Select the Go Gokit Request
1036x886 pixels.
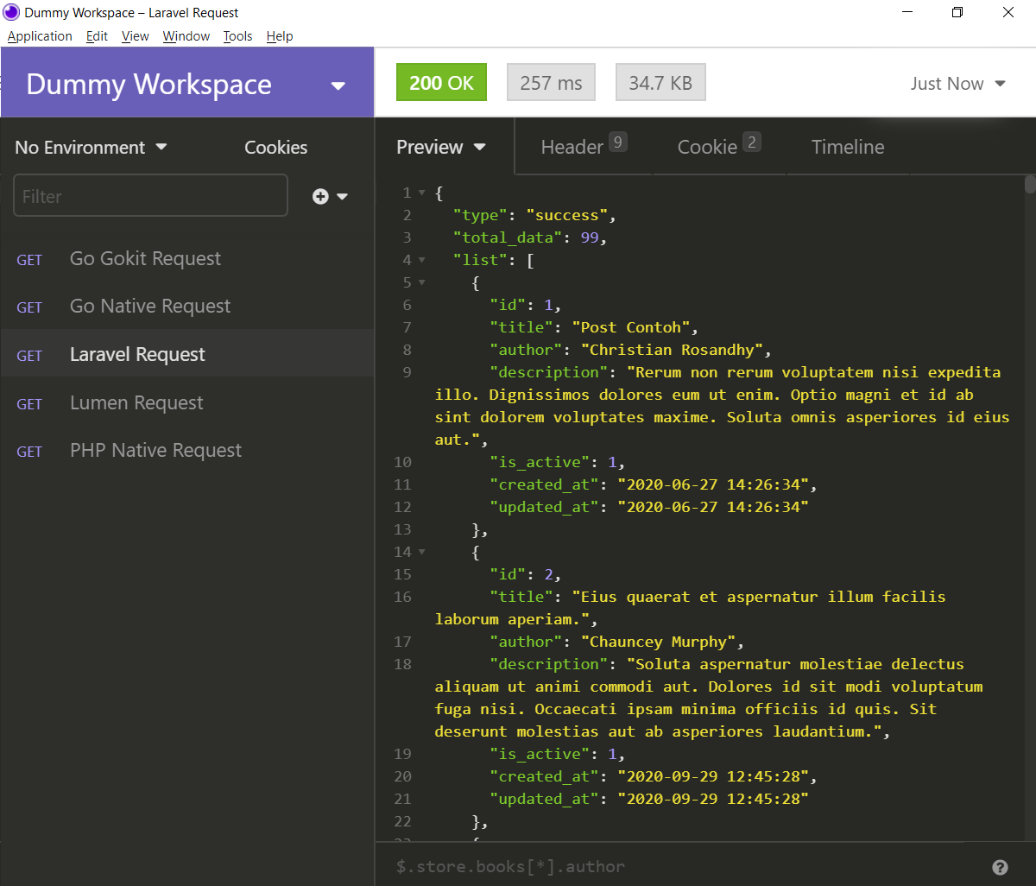187,258
